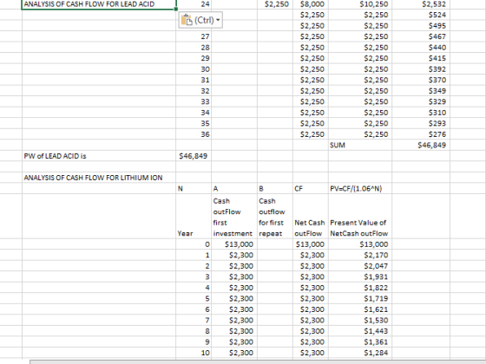Click the SUM label cell
Image resolution: width=486 pixels, height=364 pixels.
(x=360, y=145)
